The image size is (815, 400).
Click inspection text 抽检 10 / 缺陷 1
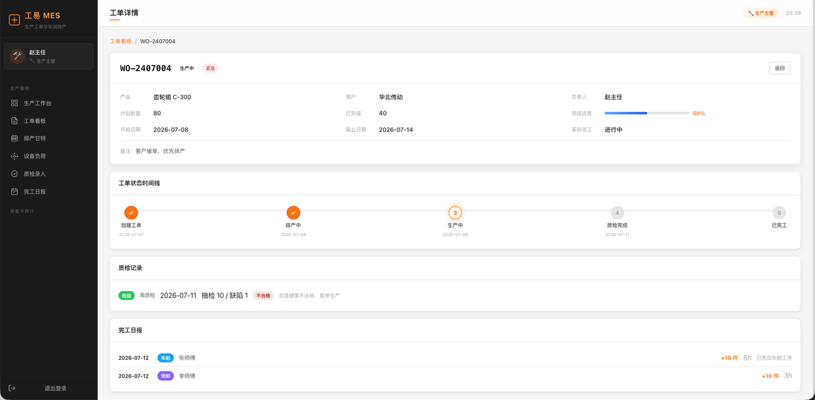tap(225, 296)
